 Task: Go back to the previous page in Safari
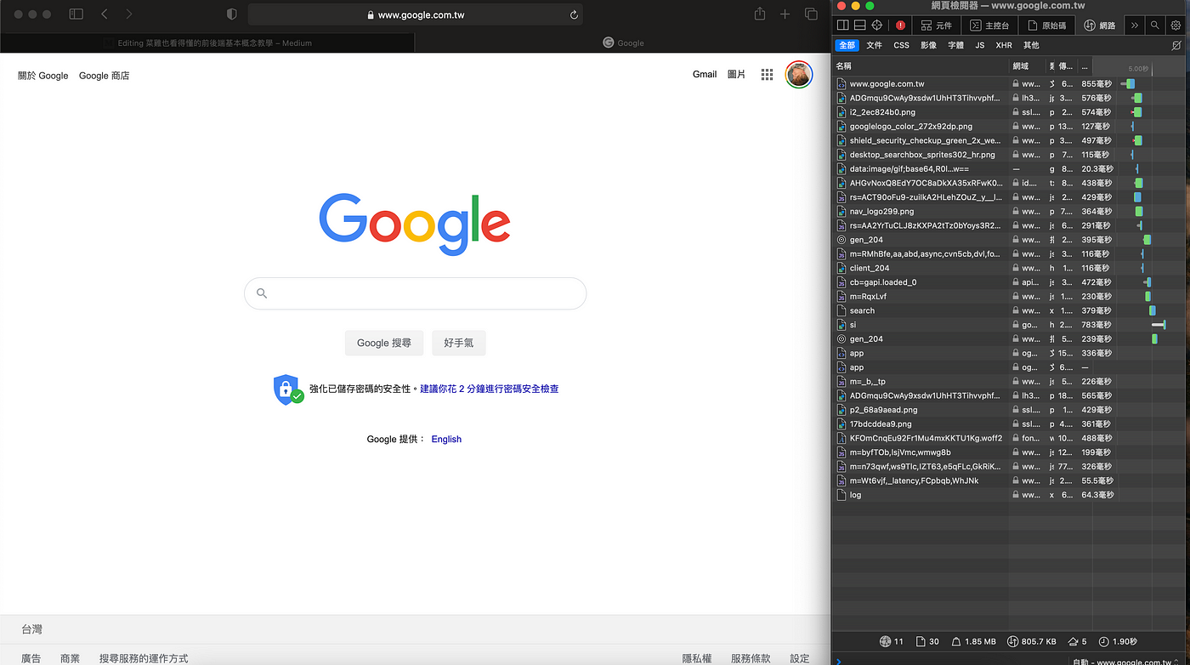pos(104,14)
